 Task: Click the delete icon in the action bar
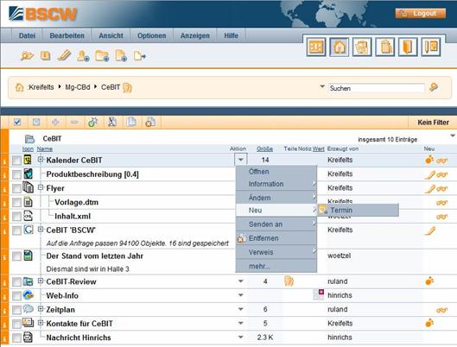point(150,123)
